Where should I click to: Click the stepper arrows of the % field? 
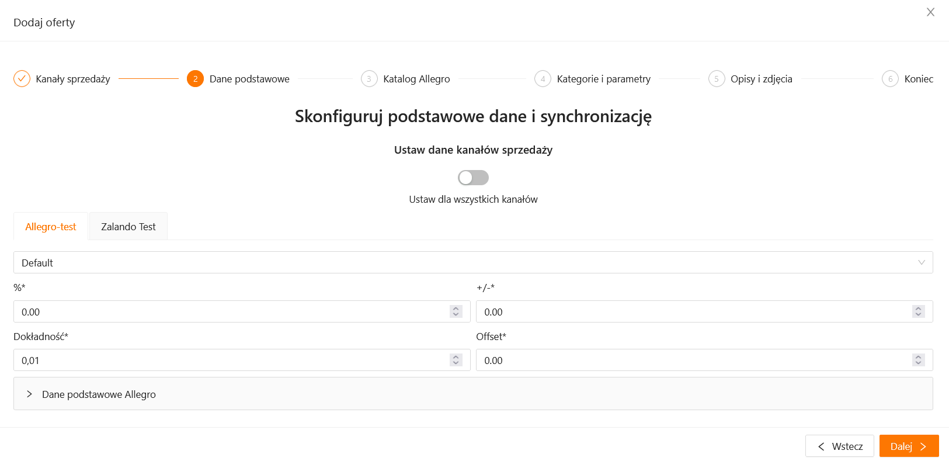456,312
